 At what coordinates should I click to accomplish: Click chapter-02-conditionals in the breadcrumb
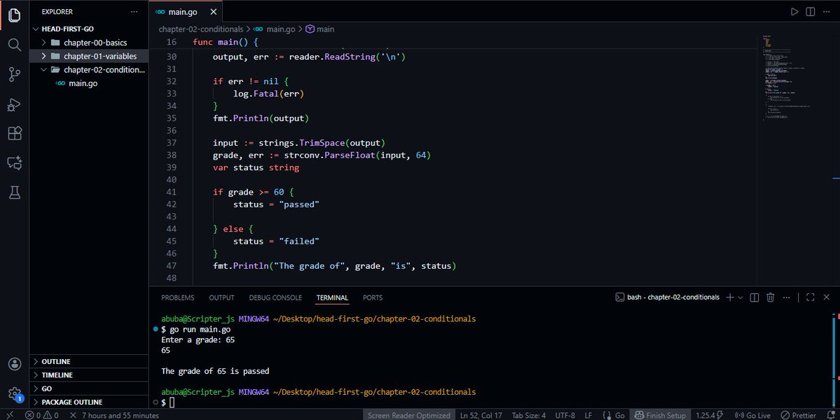[x=201, y=29]
